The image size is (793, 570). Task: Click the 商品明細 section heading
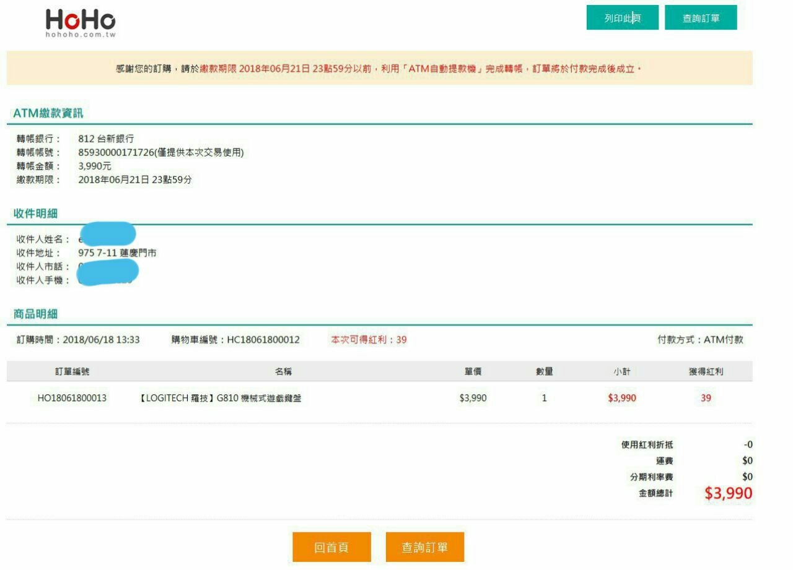(x=35, y=314)
